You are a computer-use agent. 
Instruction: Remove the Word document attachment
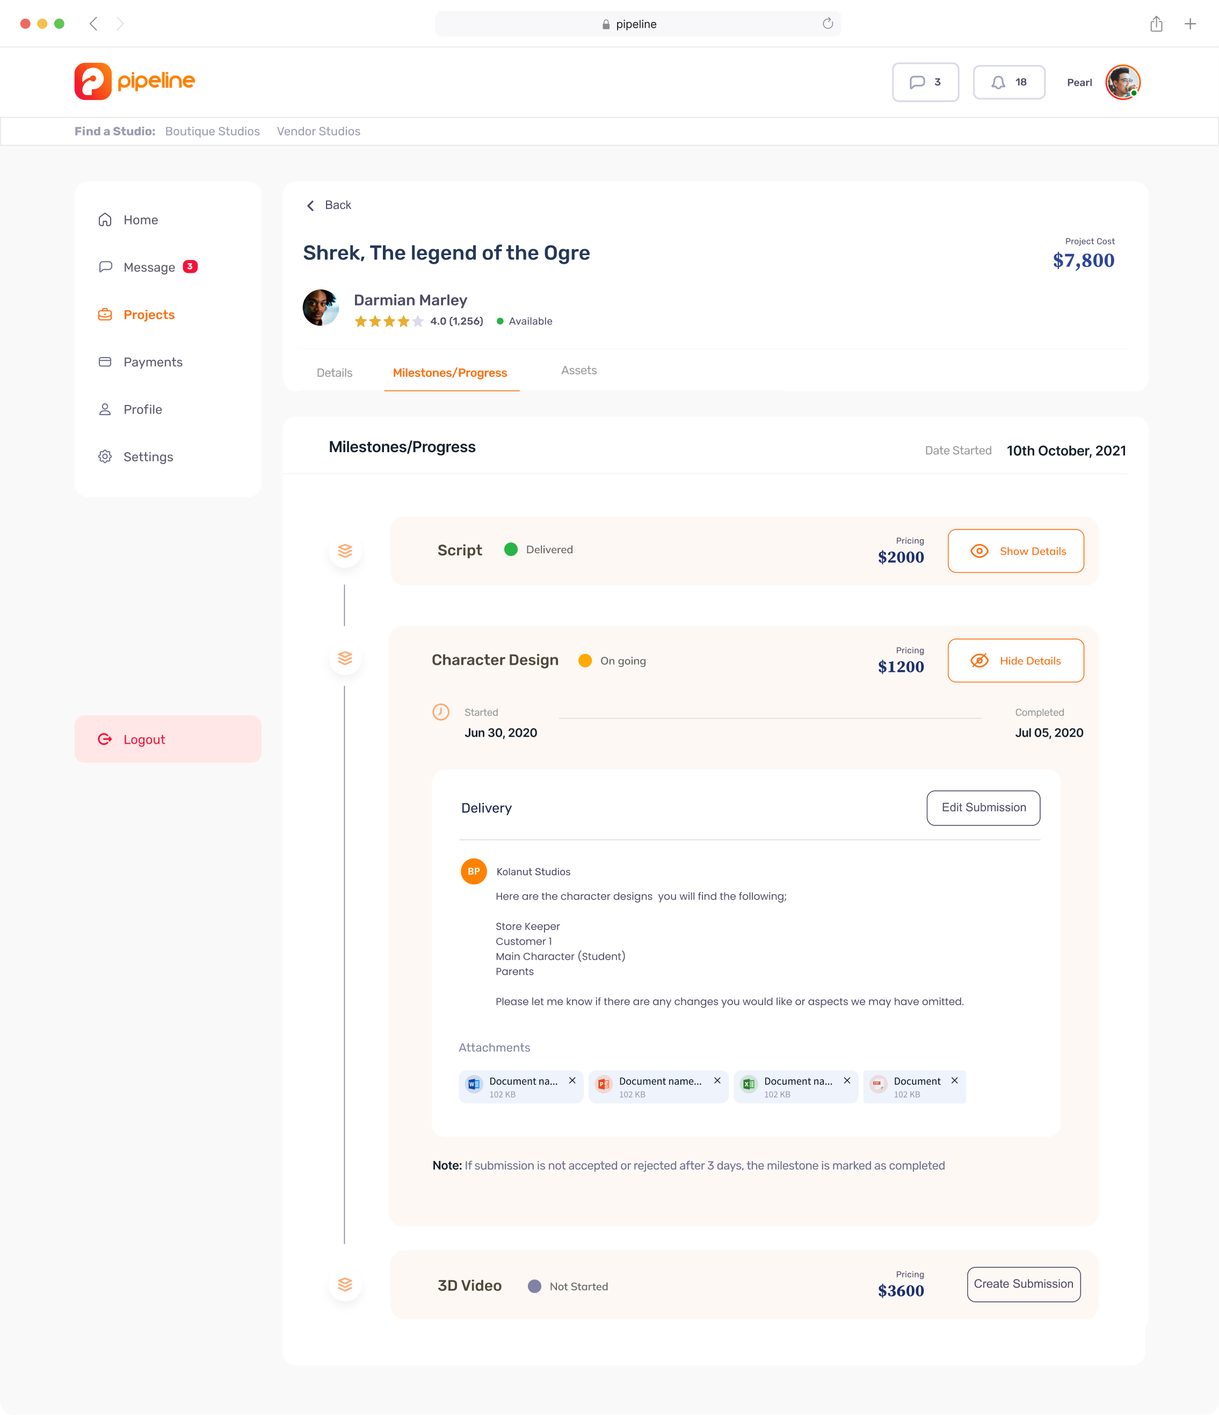pos(572,1080)
